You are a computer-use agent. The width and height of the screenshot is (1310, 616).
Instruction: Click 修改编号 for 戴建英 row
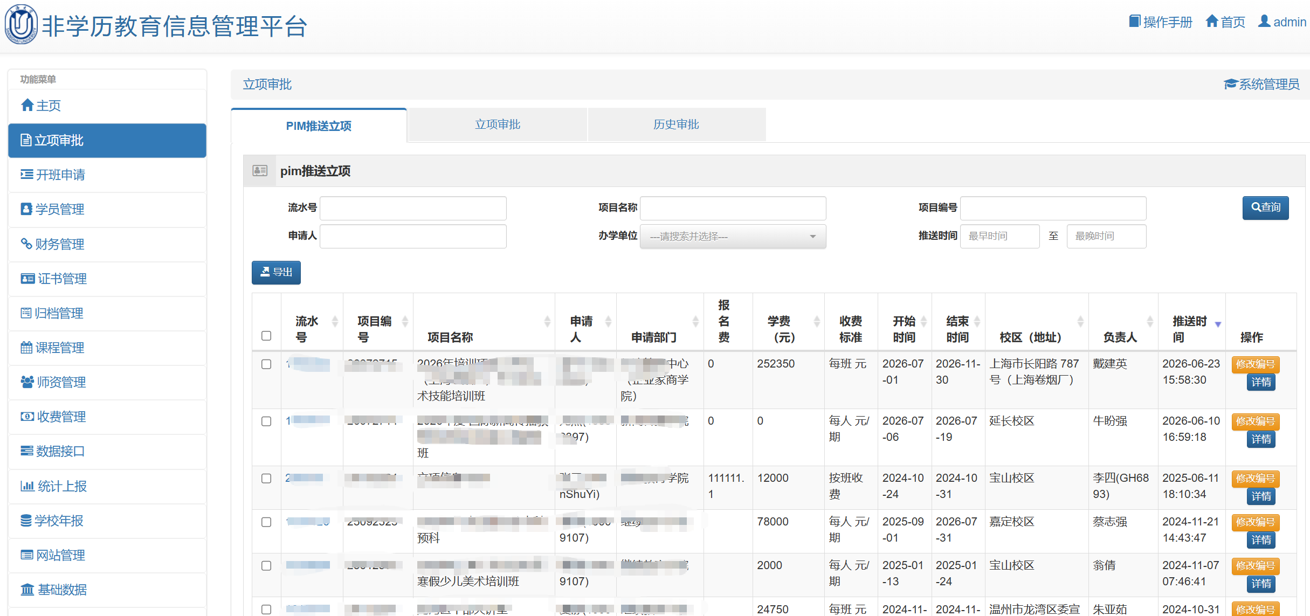(x=1255, y=364)
